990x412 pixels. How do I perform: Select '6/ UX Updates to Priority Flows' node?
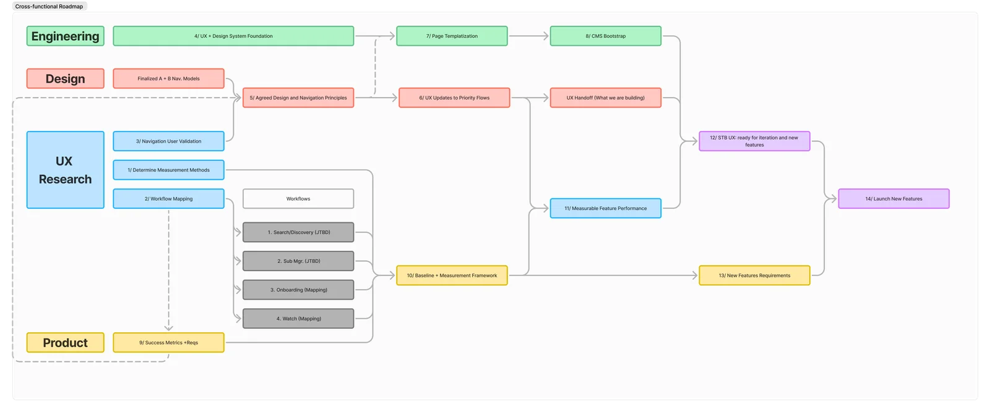click(454, 98)
